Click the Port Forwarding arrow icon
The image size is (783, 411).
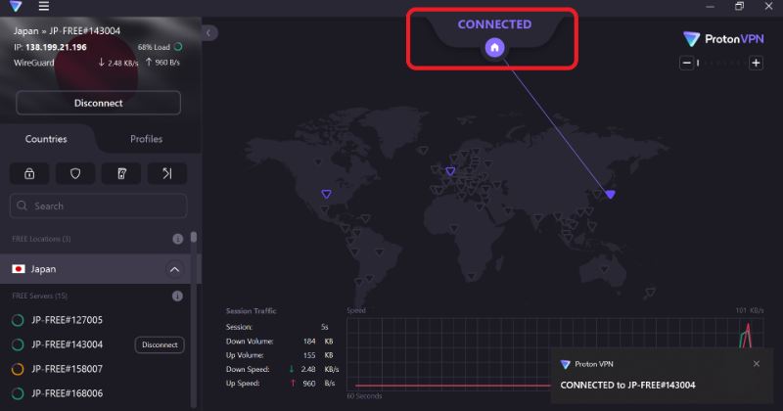pyautogui.click(x=166, y=173)
